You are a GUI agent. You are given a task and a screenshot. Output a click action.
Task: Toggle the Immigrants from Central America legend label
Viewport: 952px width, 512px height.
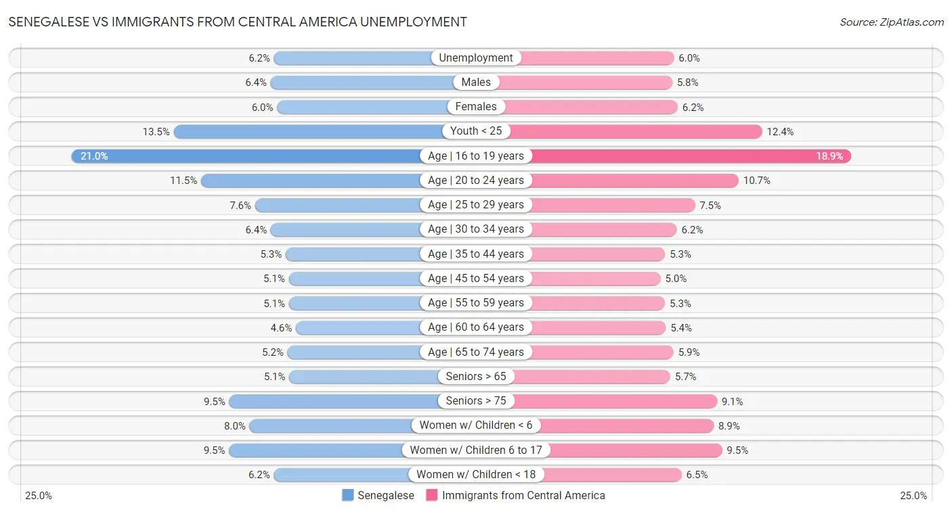click(523, 495)
